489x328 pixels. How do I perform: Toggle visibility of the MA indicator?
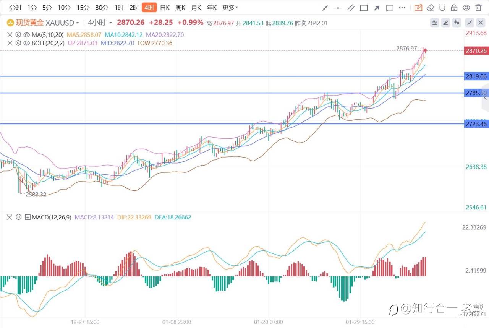pyautogui.click(x=27, y=35)
